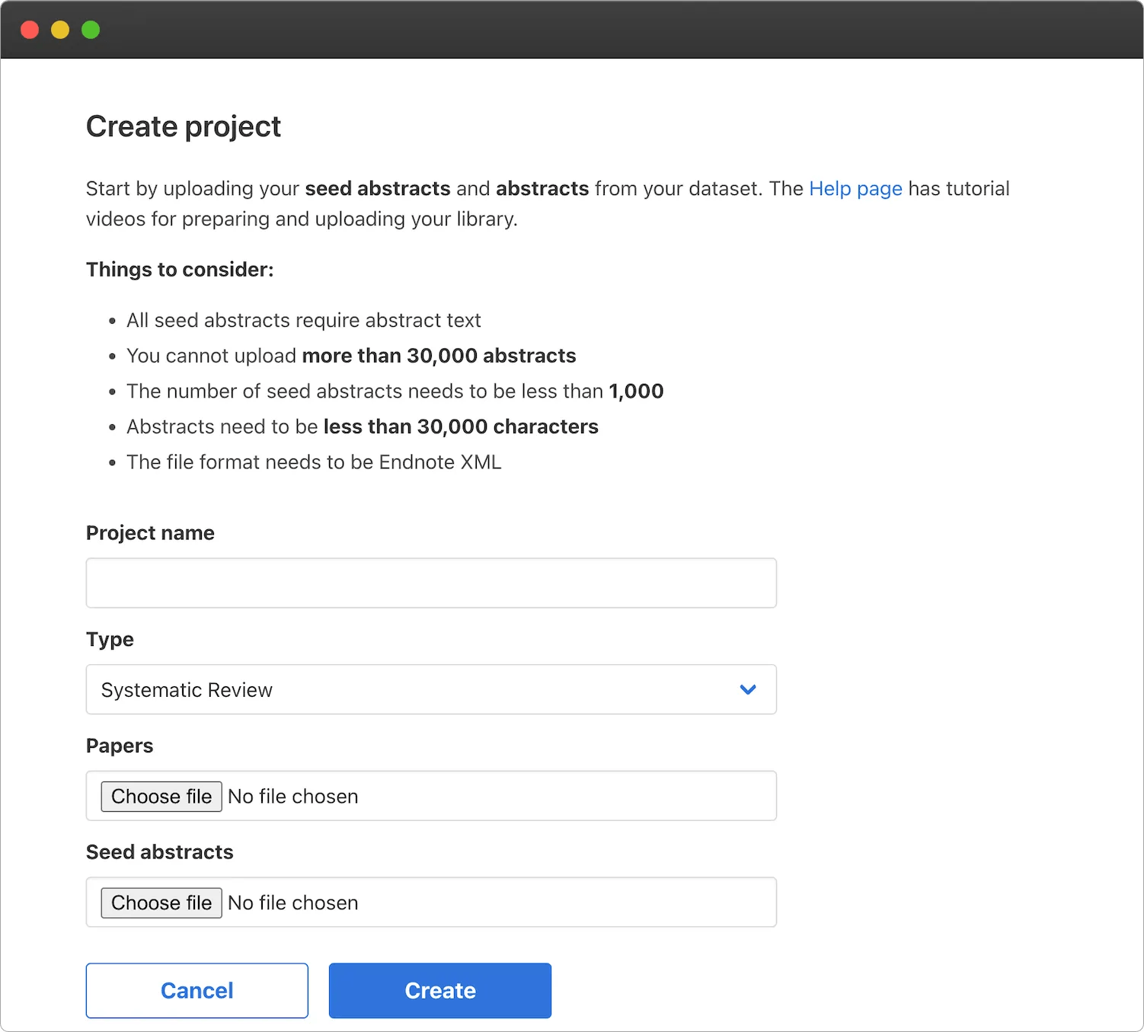This screenshot has height=1032, width=1144.
Task: Click the 'Papers' field label
Action: pyautogui.click(x=120, y=746)
